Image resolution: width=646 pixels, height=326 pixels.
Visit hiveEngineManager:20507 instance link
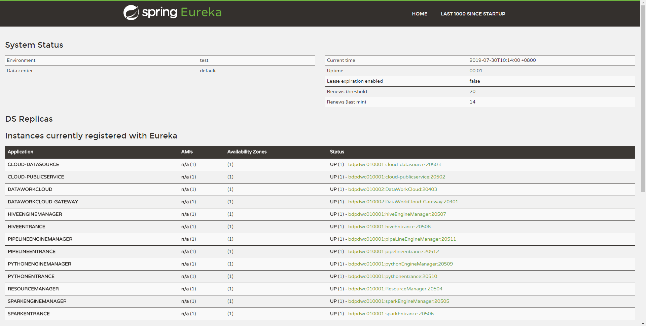397,214
